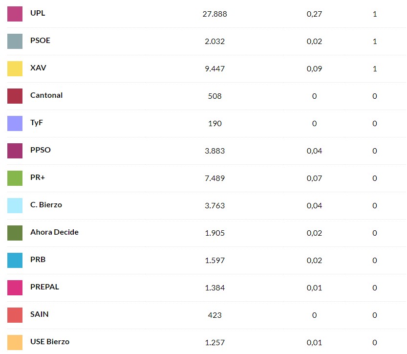Viewport: 407px width, 354px height.
Task: Click the XAV vote count 9.447
Action: (214, 68)
